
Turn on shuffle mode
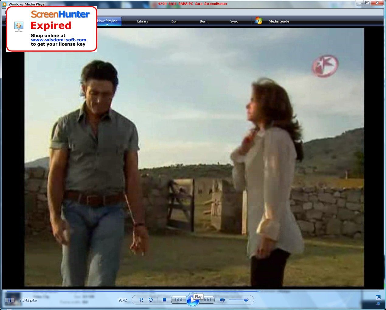click(x=141, y=300)
